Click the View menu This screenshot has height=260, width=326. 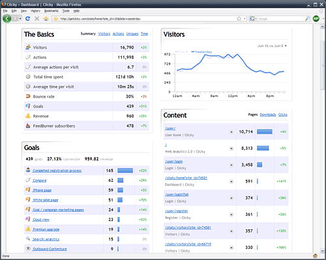pyautogui.click(x=23, y=10)
